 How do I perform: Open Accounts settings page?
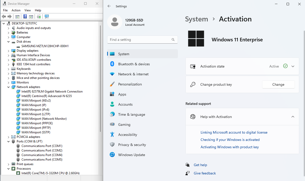pyautogui.click(x=143, y=104)
